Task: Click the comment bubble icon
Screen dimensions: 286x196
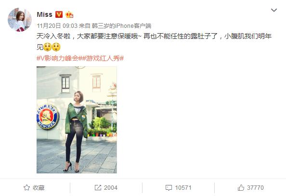Action: tap(169, 188)
